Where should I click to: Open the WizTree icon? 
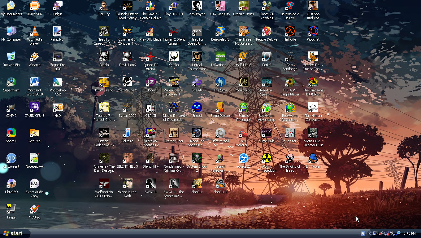(34, 133)
